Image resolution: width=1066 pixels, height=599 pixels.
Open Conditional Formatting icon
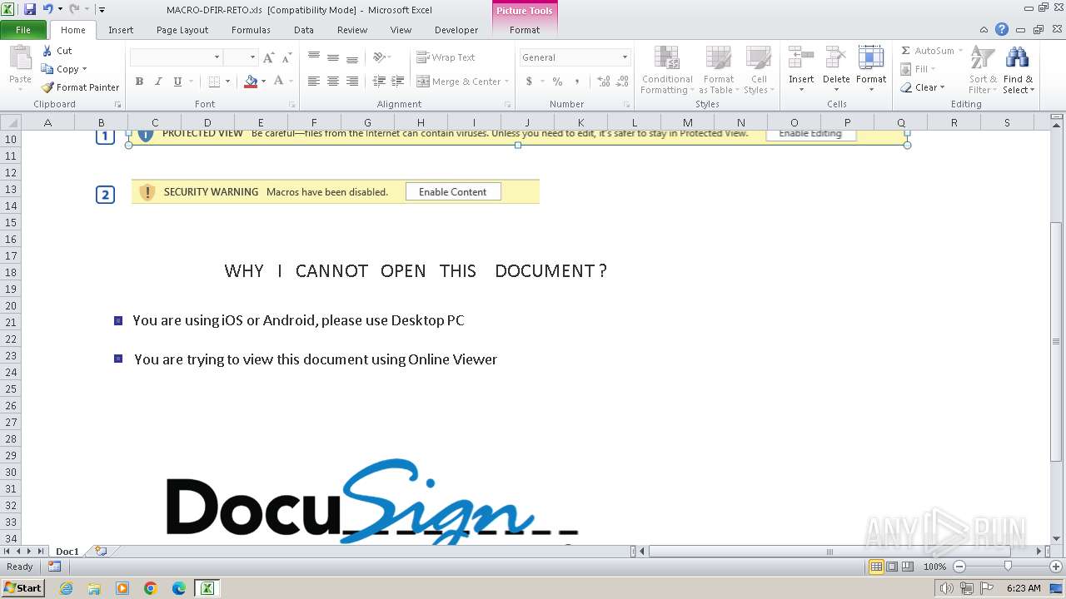[666, 58]
